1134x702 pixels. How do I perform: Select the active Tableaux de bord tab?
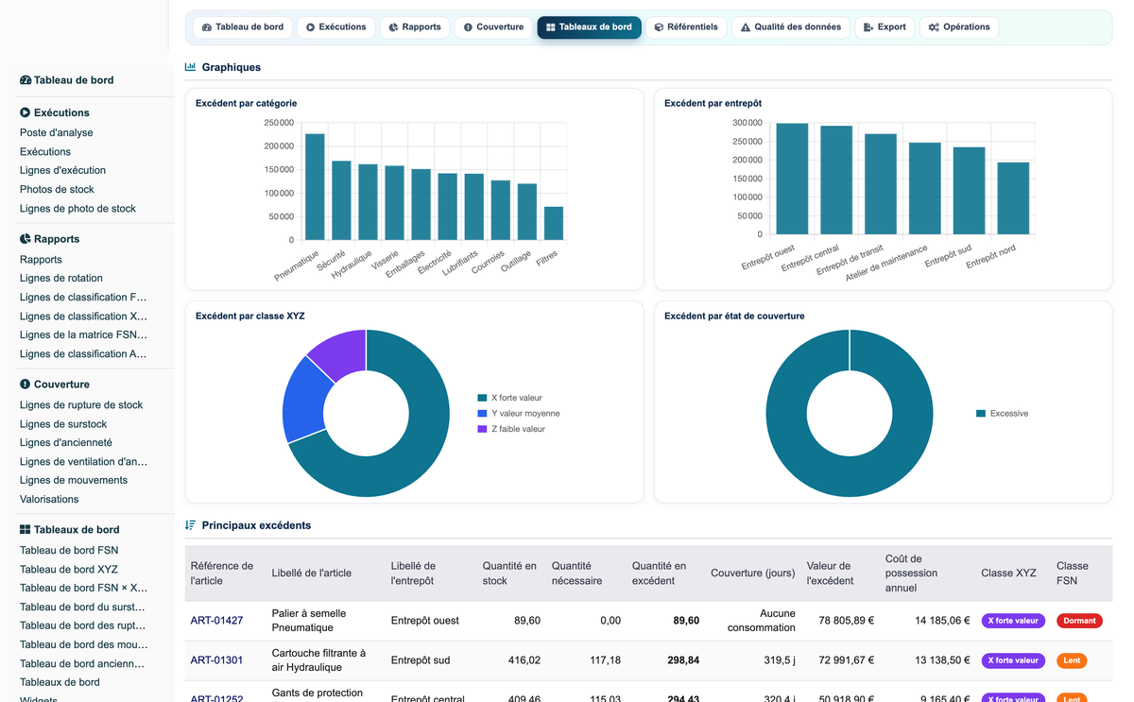point(589,27)
